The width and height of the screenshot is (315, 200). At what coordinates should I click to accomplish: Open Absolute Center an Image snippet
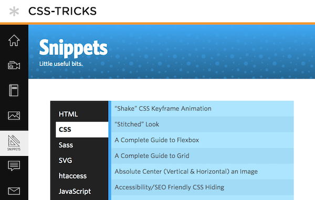click(x=203, y=171)
